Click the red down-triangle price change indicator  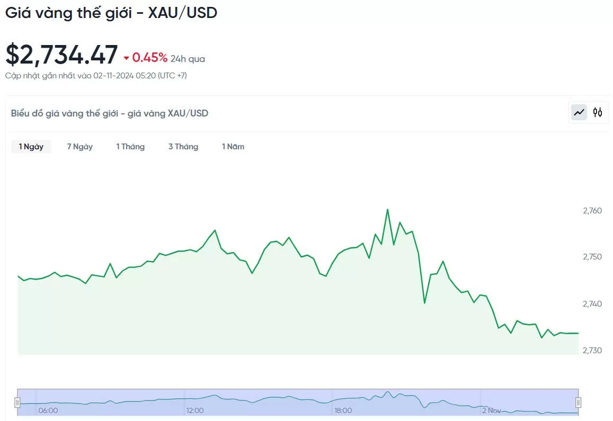pos(126,58)
